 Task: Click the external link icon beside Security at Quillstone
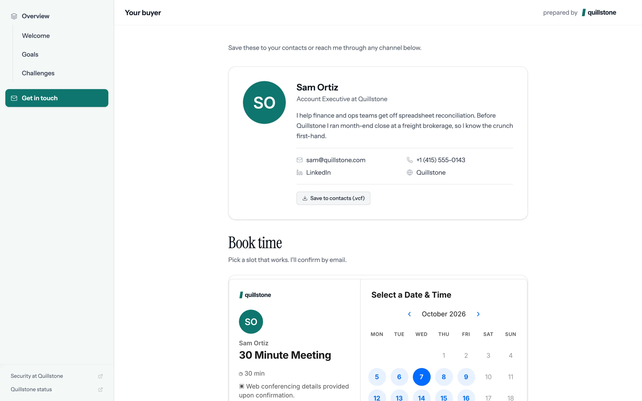(x=101, y=376)
